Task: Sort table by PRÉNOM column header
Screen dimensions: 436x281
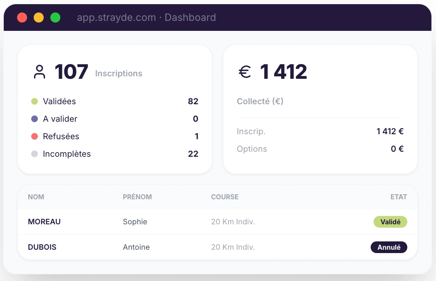Action: click(x=137, y=197)
